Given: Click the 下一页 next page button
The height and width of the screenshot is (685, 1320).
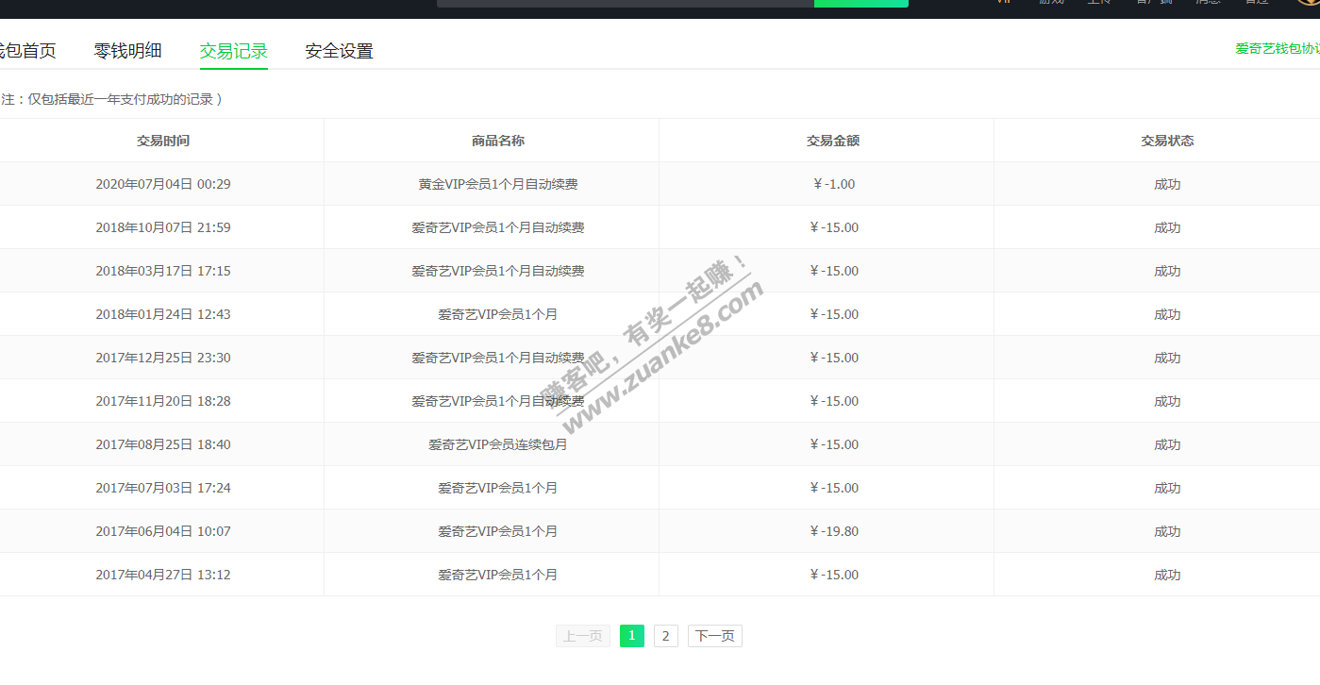Looking at the screenshot, I should (x=715, y=636).
